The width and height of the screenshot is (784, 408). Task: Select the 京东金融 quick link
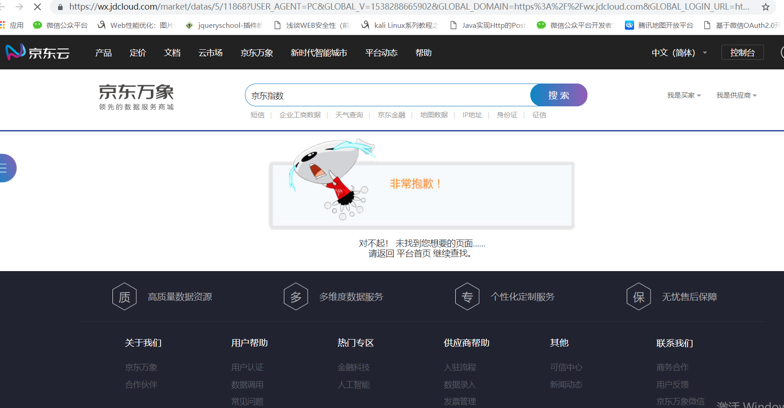coord(392,115)
